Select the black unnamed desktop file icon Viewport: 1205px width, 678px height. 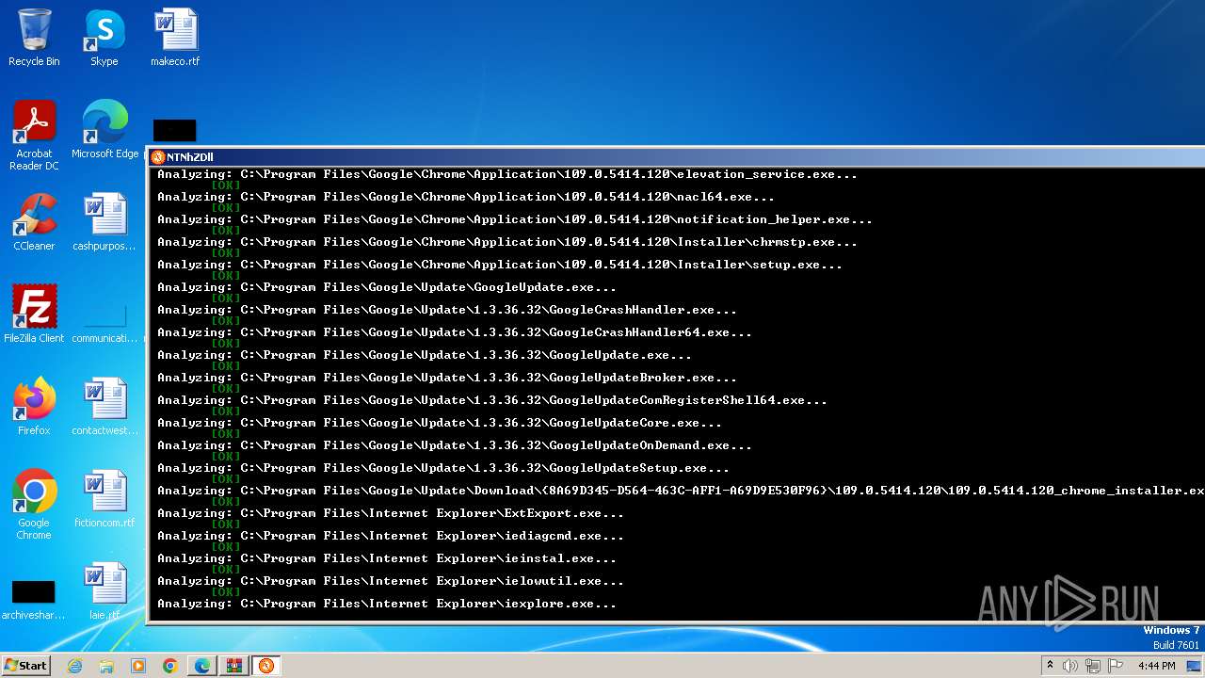pyautogui.click(x=174, y=130)
